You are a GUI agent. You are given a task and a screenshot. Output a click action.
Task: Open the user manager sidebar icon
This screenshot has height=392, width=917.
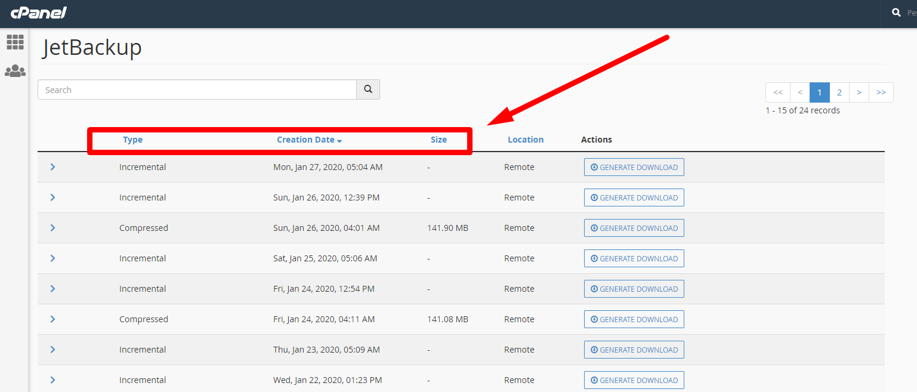tap(15, 71)
